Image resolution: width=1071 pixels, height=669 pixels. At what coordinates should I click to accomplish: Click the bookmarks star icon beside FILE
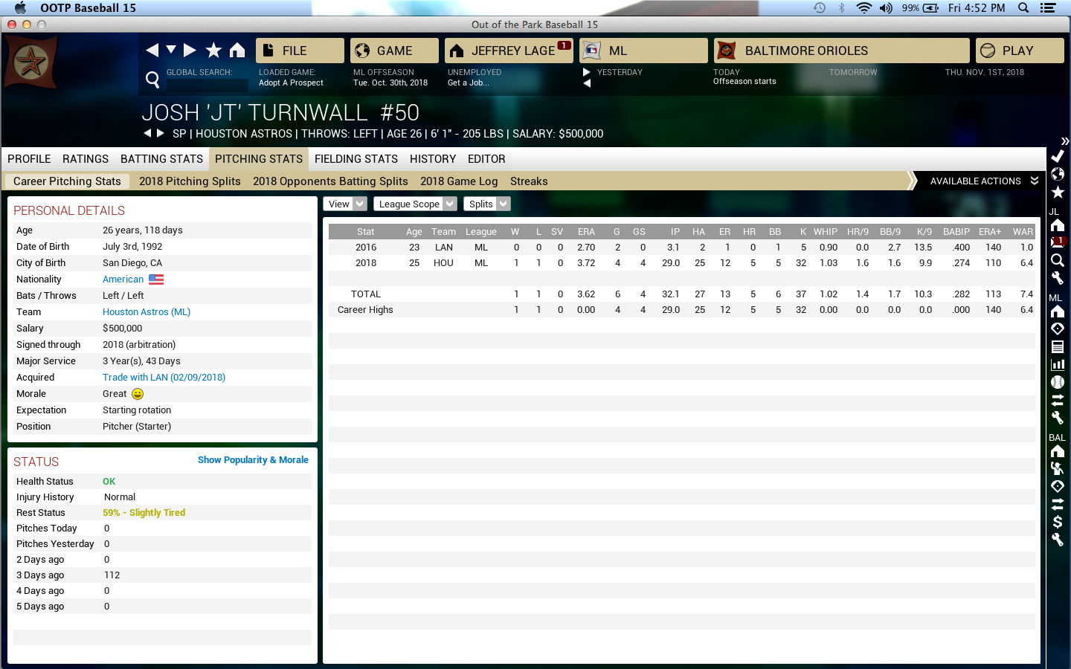tap(213, 50)
